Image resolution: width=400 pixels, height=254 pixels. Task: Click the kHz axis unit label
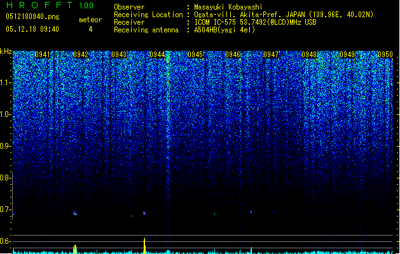click(6, 51)
